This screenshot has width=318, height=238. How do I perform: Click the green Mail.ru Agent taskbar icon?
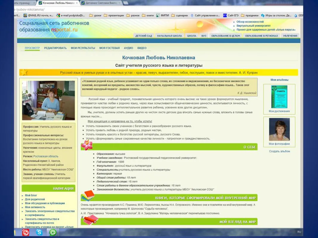(53, 232)
